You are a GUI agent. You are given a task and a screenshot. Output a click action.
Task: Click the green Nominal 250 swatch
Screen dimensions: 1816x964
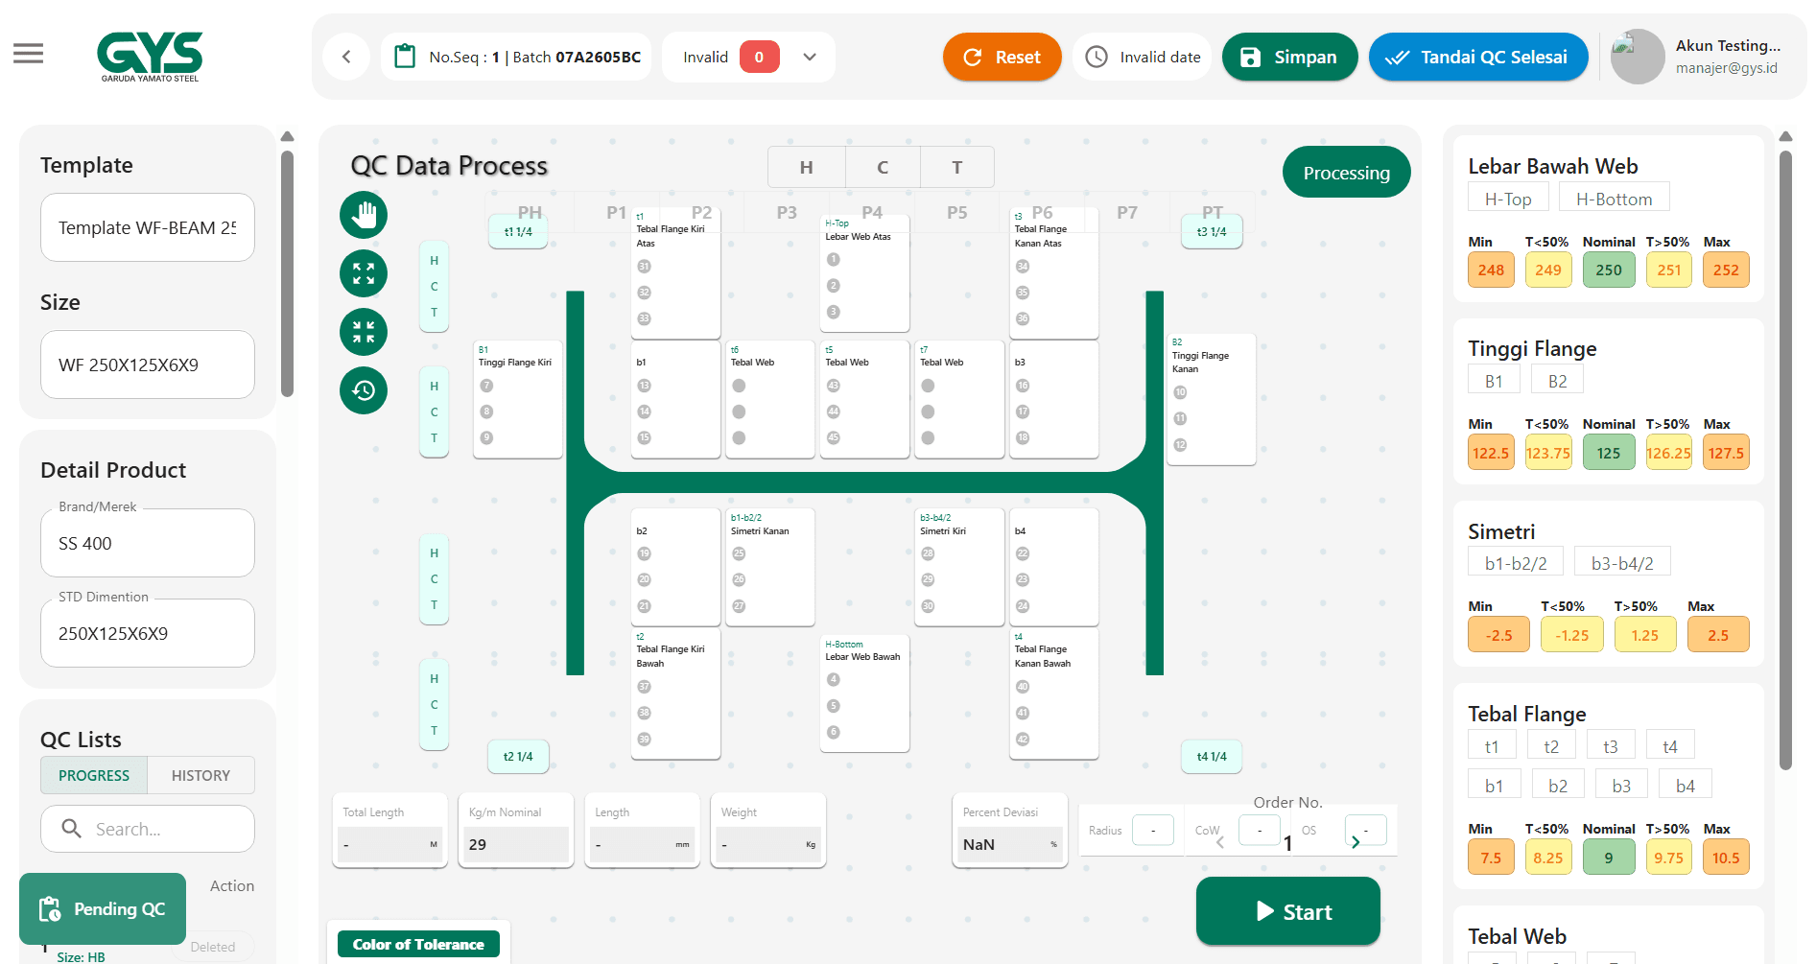pos(1608,270)
